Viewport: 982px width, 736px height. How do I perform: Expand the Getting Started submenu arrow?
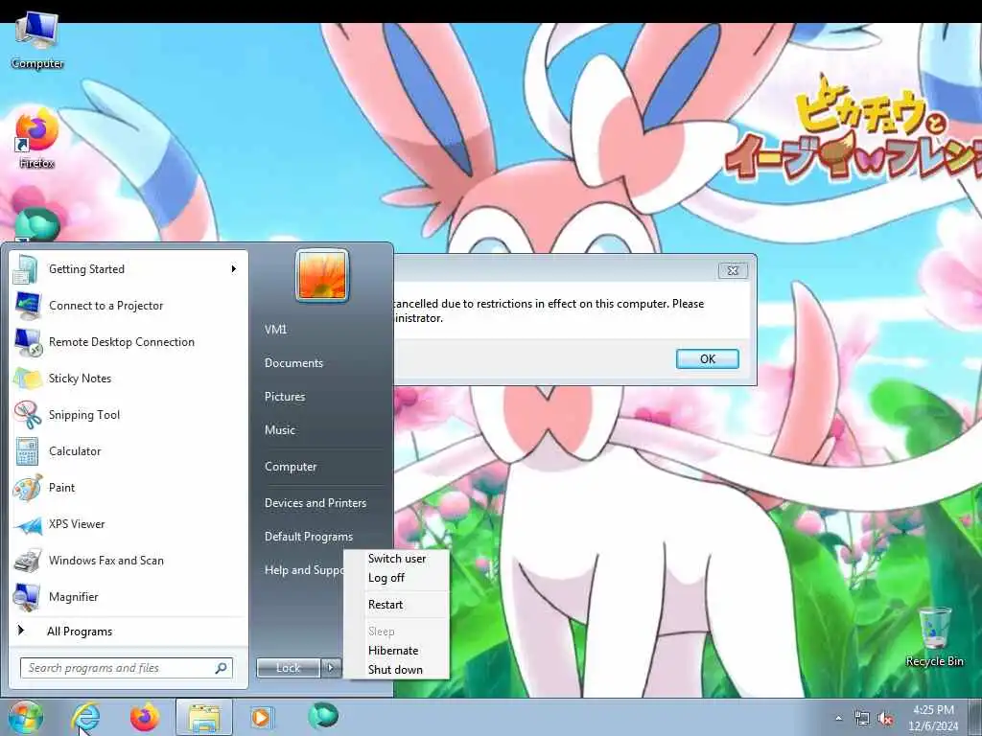click(x=234, y=269)
